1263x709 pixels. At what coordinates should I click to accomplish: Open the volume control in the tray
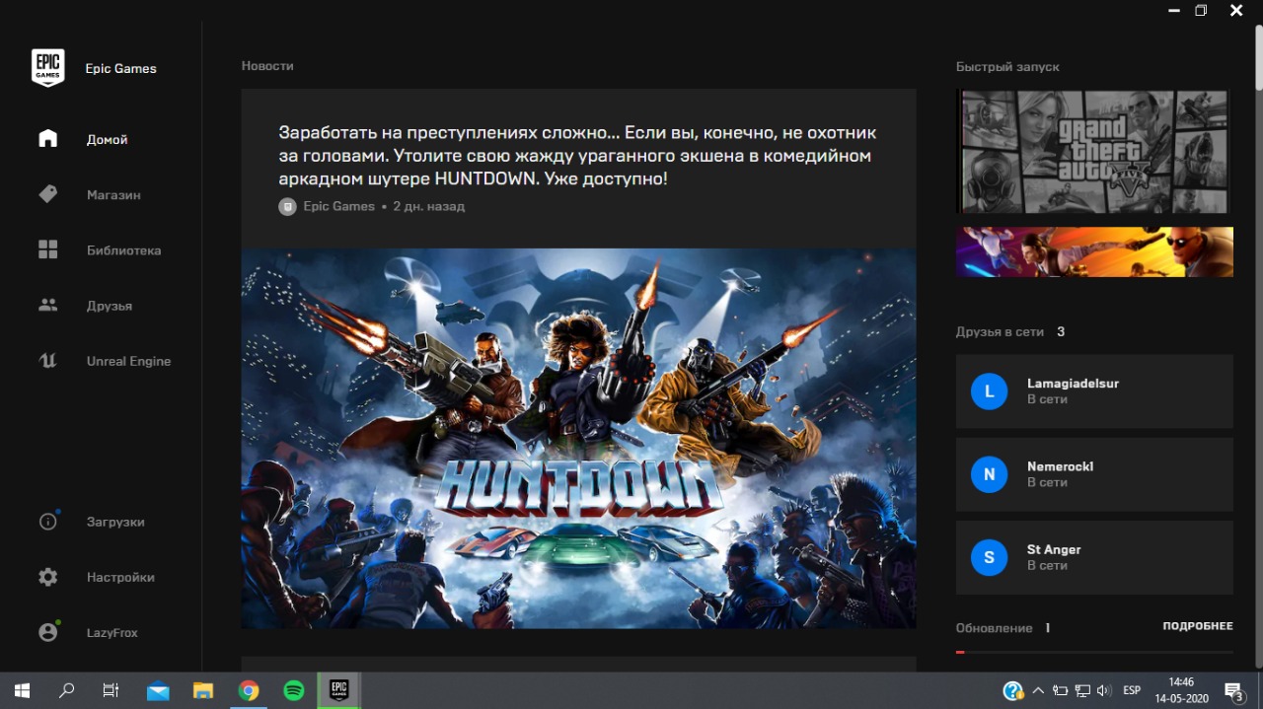tap(1103, 690)
